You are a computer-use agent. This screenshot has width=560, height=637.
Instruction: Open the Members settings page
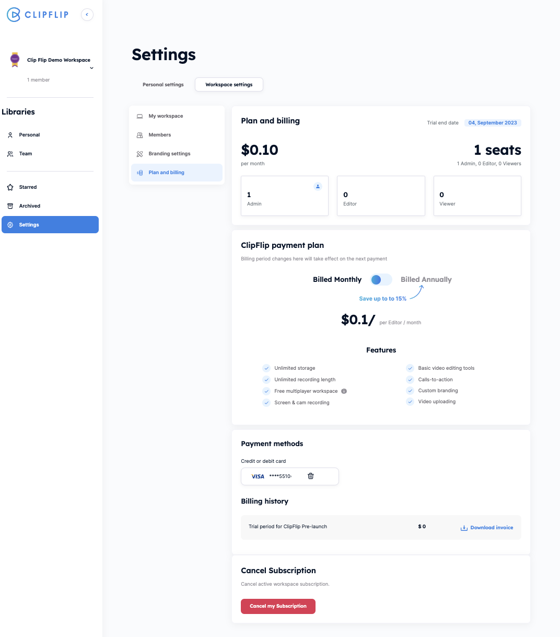tap(177, 135)
